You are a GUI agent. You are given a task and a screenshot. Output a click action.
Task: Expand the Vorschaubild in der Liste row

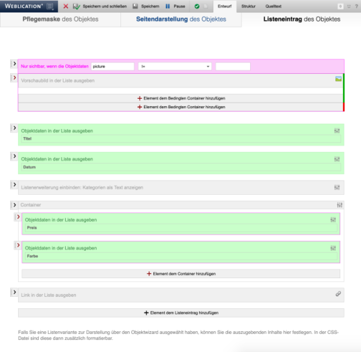(14, 78)
